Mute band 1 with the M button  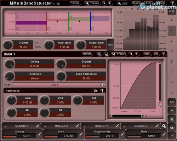click(x=18, y=14)
